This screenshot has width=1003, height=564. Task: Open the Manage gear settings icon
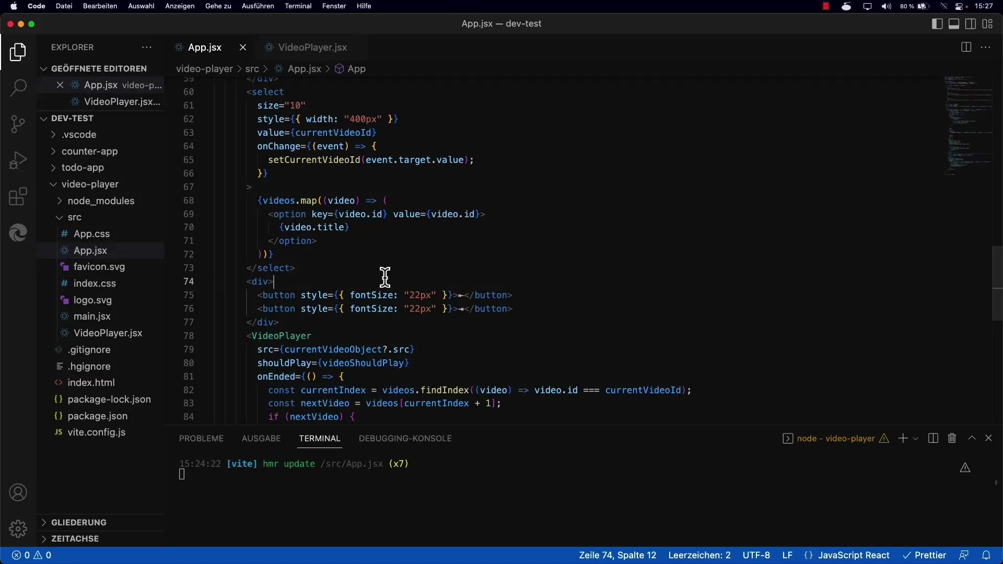tap(18, 528)
